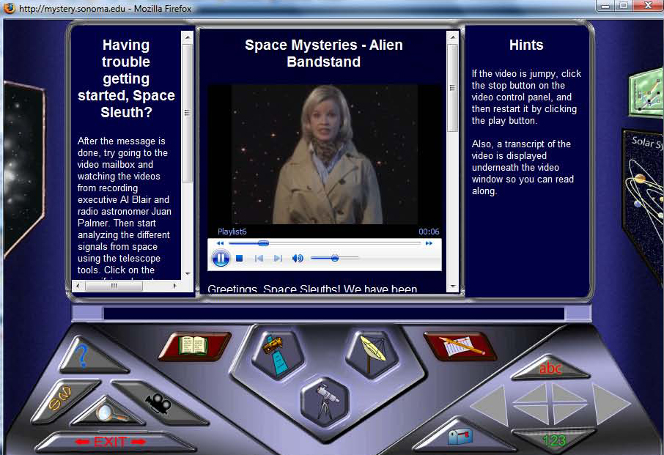Pause the playing video
The image size is (664, 455).
221,258
